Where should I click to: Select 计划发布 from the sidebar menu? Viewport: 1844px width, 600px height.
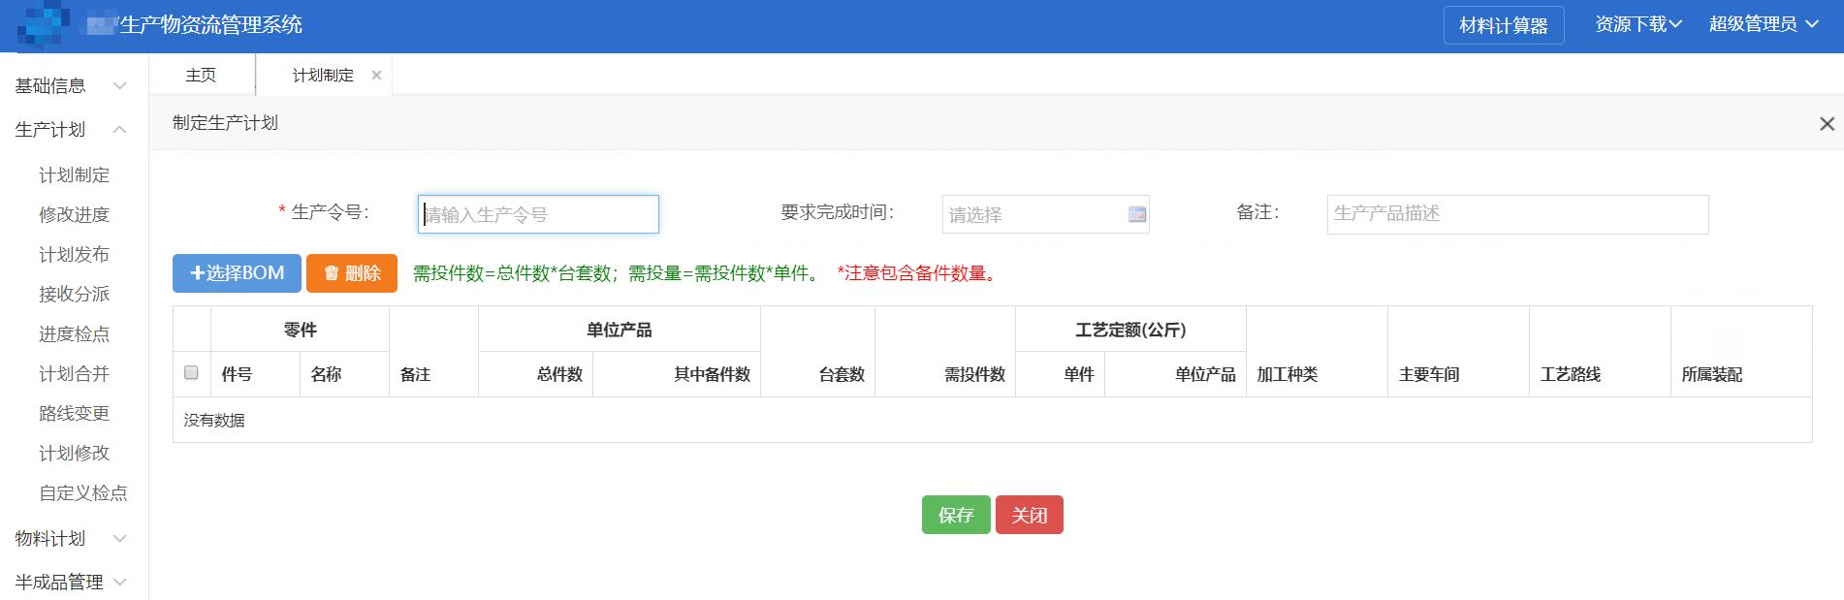(74, 255)
